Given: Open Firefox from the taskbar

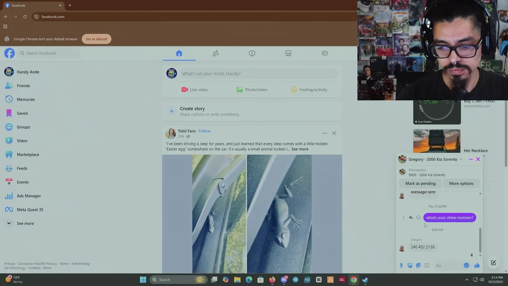Looking at the screenshot, I should pyautogui.click(x=272, y=280).
